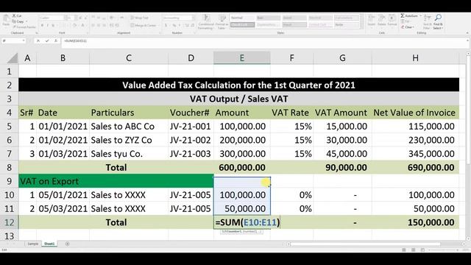Switch to the Sample sheet tab
This screenshot has height=265, width=471.
(32, 244)
